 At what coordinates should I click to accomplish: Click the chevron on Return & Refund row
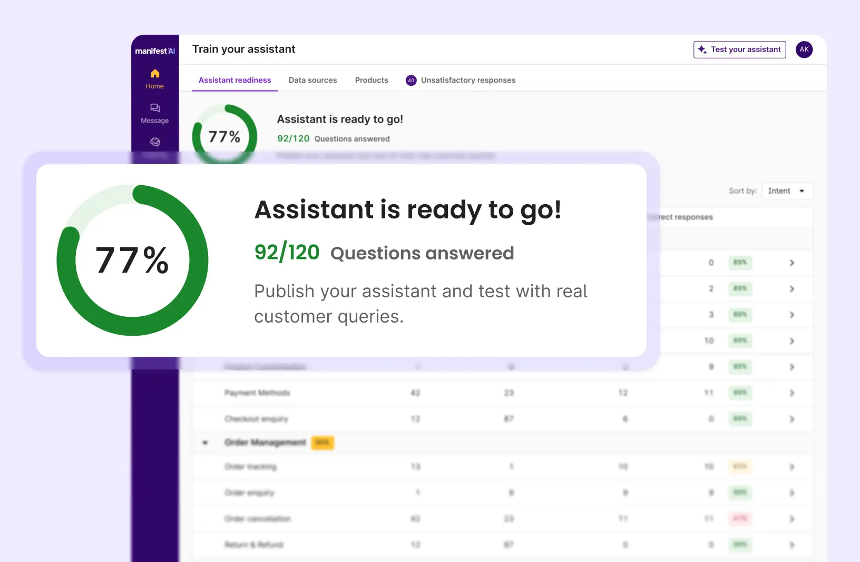[791, 545]
